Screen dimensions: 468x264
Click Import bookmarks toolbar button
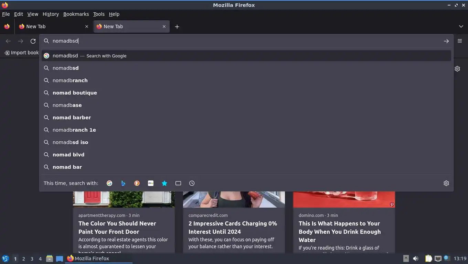click(x=21, y=53)
